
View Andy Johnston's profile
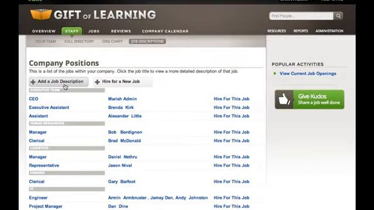point(192,198)
